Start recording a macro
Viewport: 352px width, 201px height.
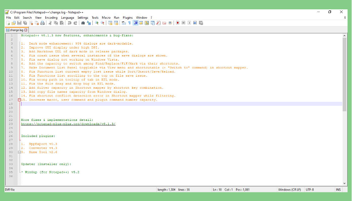click(x=178, y=23)
